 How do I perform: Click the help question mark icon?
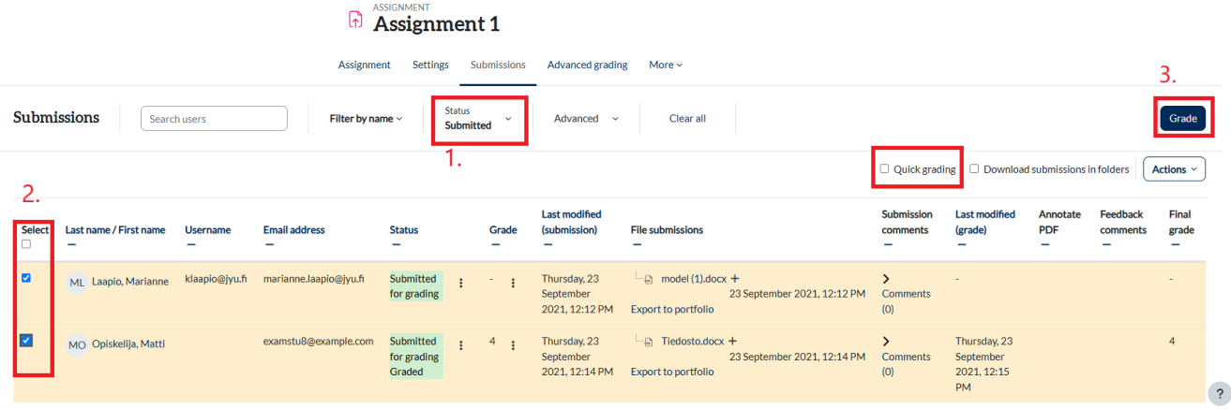1219,394
